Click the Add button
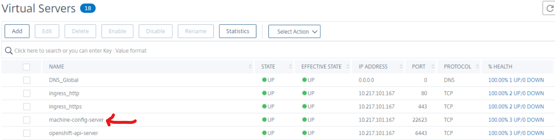The width and height of the screenshot is (555, 140). pyautogui.click(x=17, y=31)
